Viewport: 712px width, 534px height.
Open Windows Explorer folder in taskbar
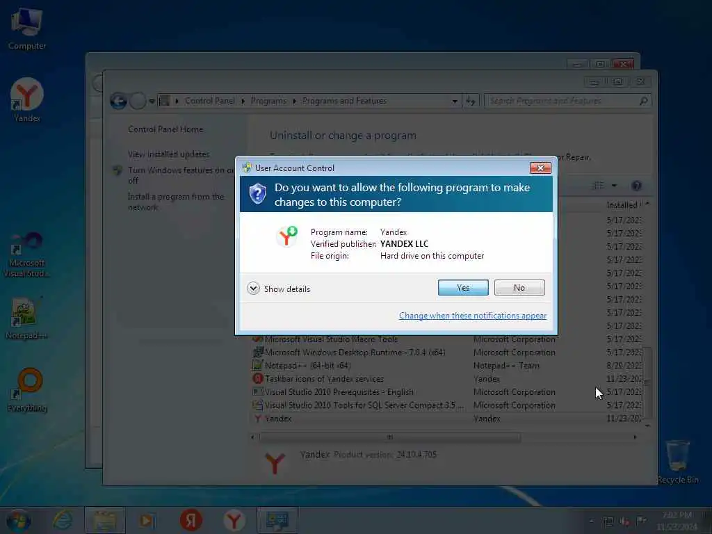click(x=104, y=520)
